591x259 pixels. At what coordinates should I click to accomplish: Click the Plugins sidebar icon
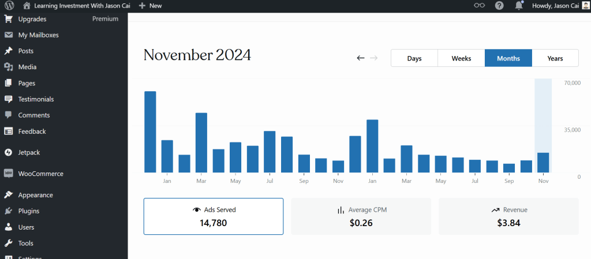pos(9,211)
